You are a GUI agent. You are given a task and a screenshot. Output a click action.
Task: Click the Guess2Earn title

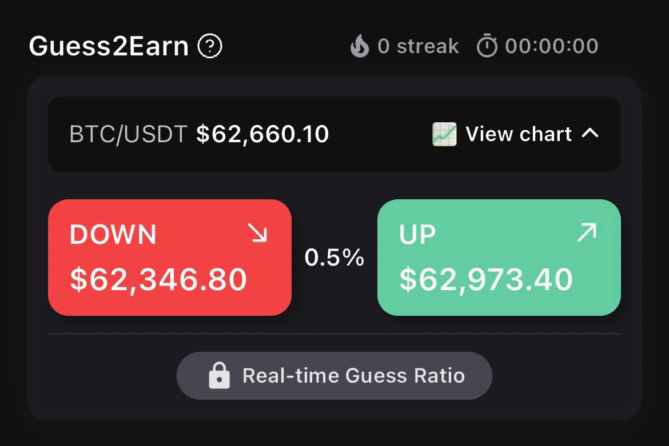pyautogui.click(x=109, y=46)
